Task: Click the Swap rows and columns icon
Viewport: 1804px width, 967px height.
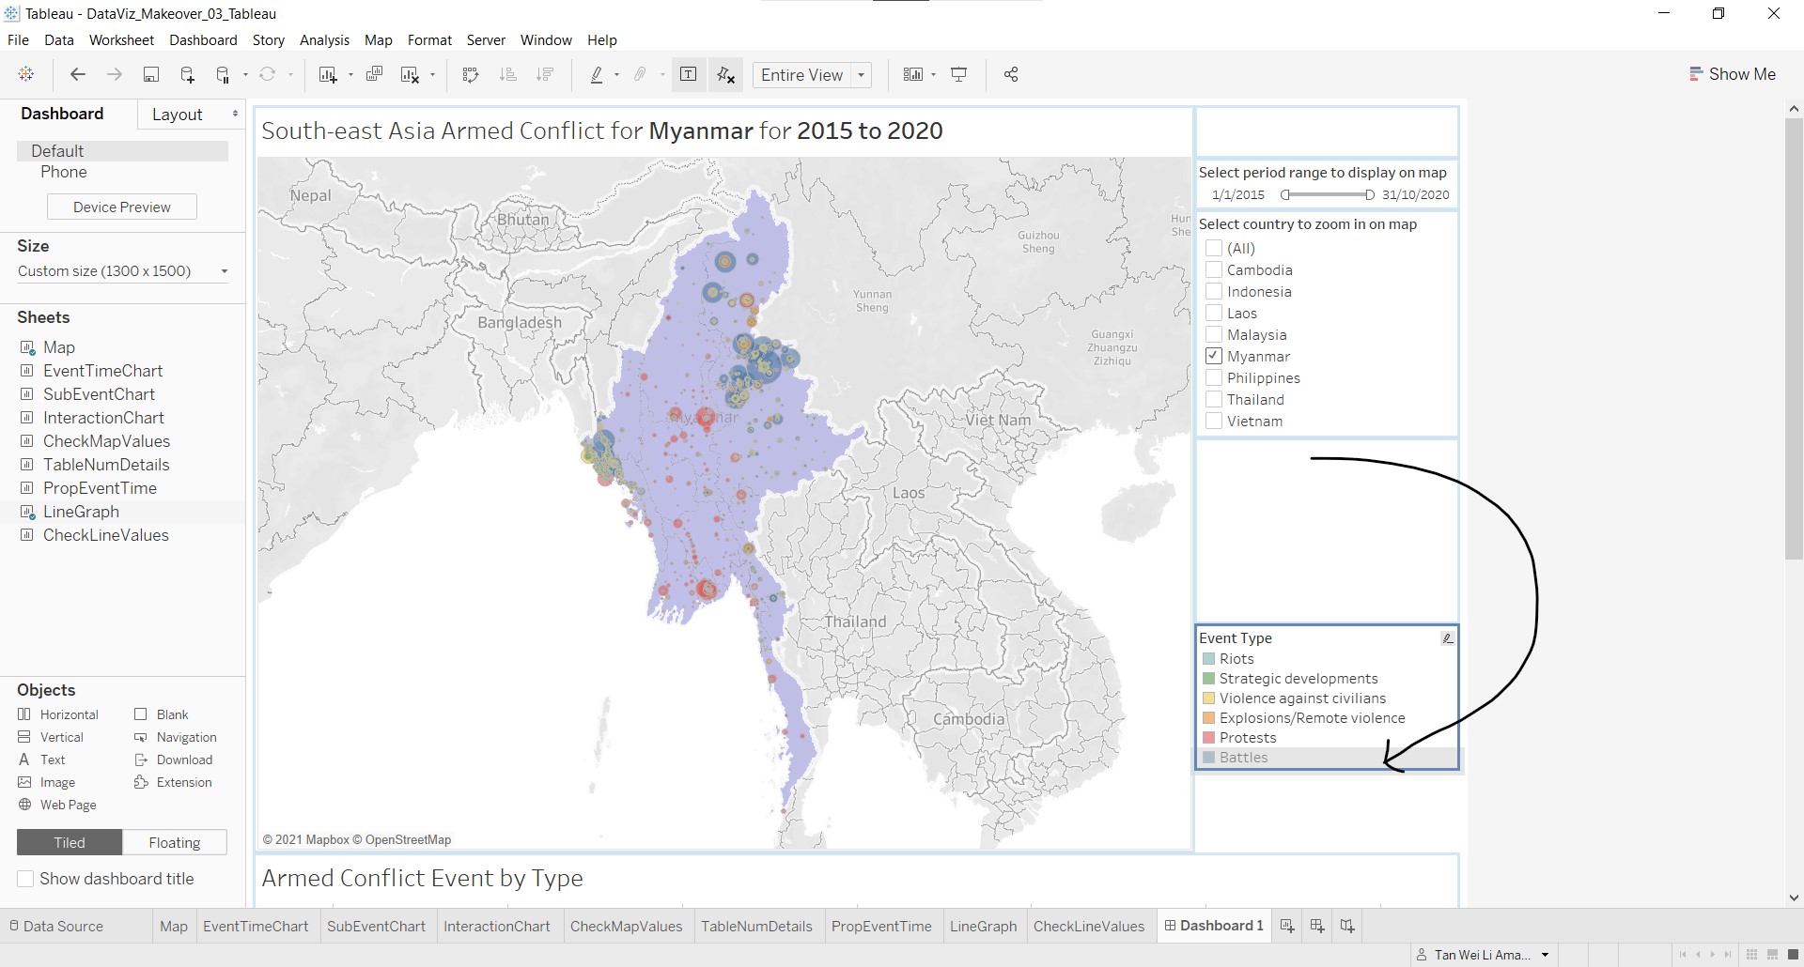Action: (x=471, y=75)
